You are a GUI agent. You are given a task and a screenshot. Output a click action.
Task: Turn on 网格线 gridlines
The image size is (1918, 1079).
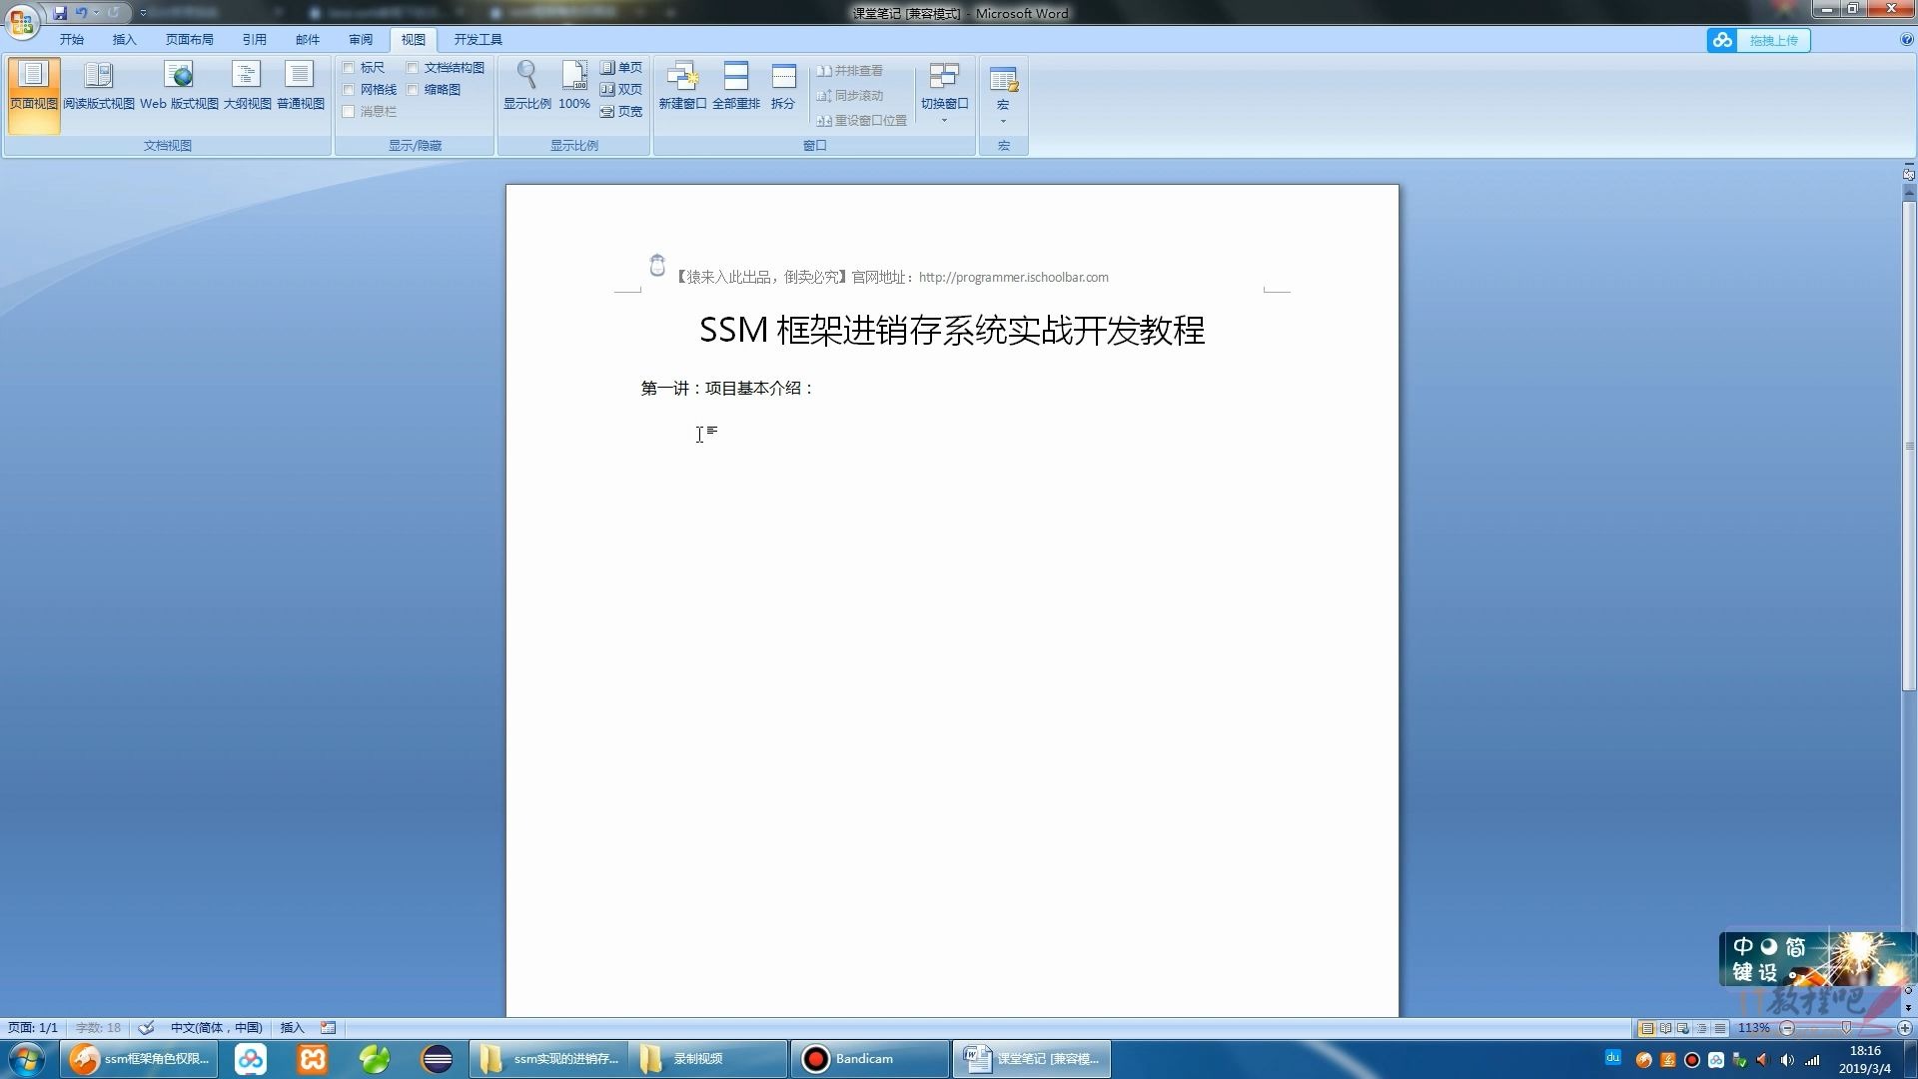[x=348, y=89]
